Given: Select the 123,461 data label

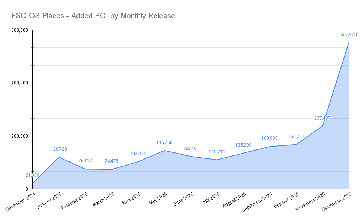Looking at the screenshot, I should [x=190, y=148].
